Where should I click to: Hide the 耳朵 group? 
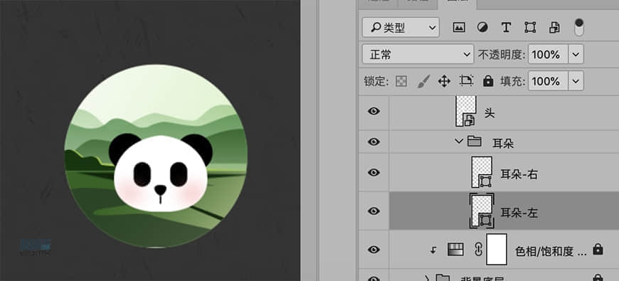(x=374, y=142)
